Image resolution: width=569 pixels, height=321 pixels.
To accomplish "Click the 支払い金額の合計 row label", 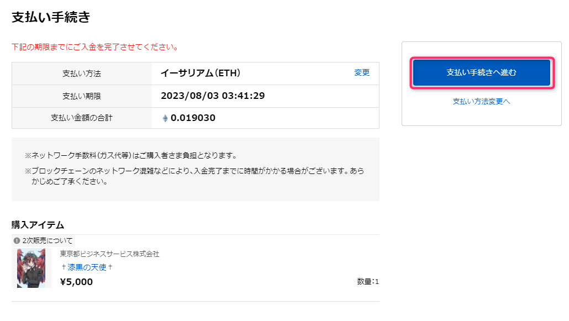I will point(82,118).
